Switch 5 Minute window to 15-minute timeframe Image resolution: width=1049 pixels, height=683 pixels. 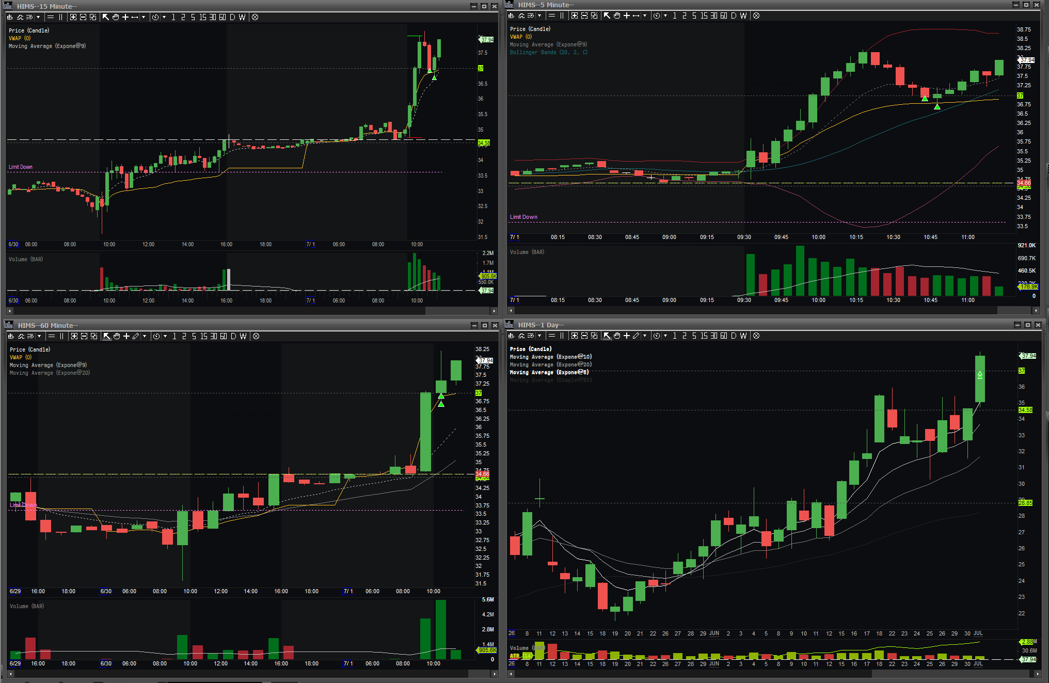704,15
